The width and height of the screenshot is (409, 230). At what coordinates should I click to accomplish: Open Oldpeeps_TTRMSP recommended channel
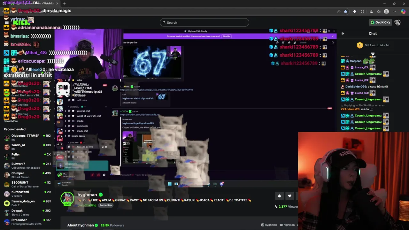(27, 137)
